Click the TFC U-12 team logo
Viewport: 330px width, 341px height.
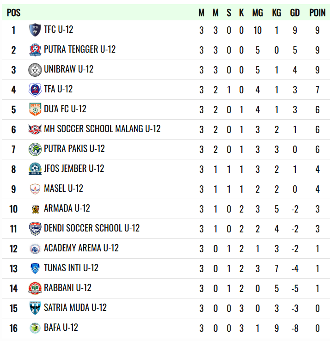pyautogui.click(x=35, y=30)
